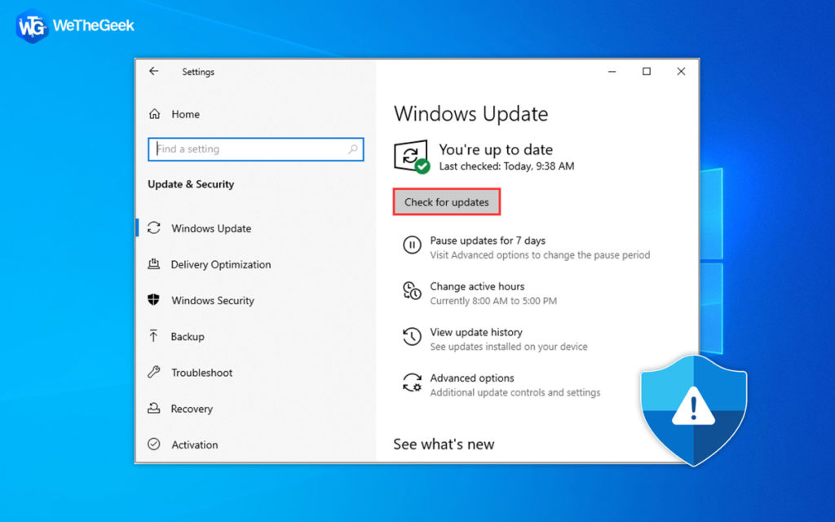Go to the Home menu item
835x522 pixels.
click(186, 114)
